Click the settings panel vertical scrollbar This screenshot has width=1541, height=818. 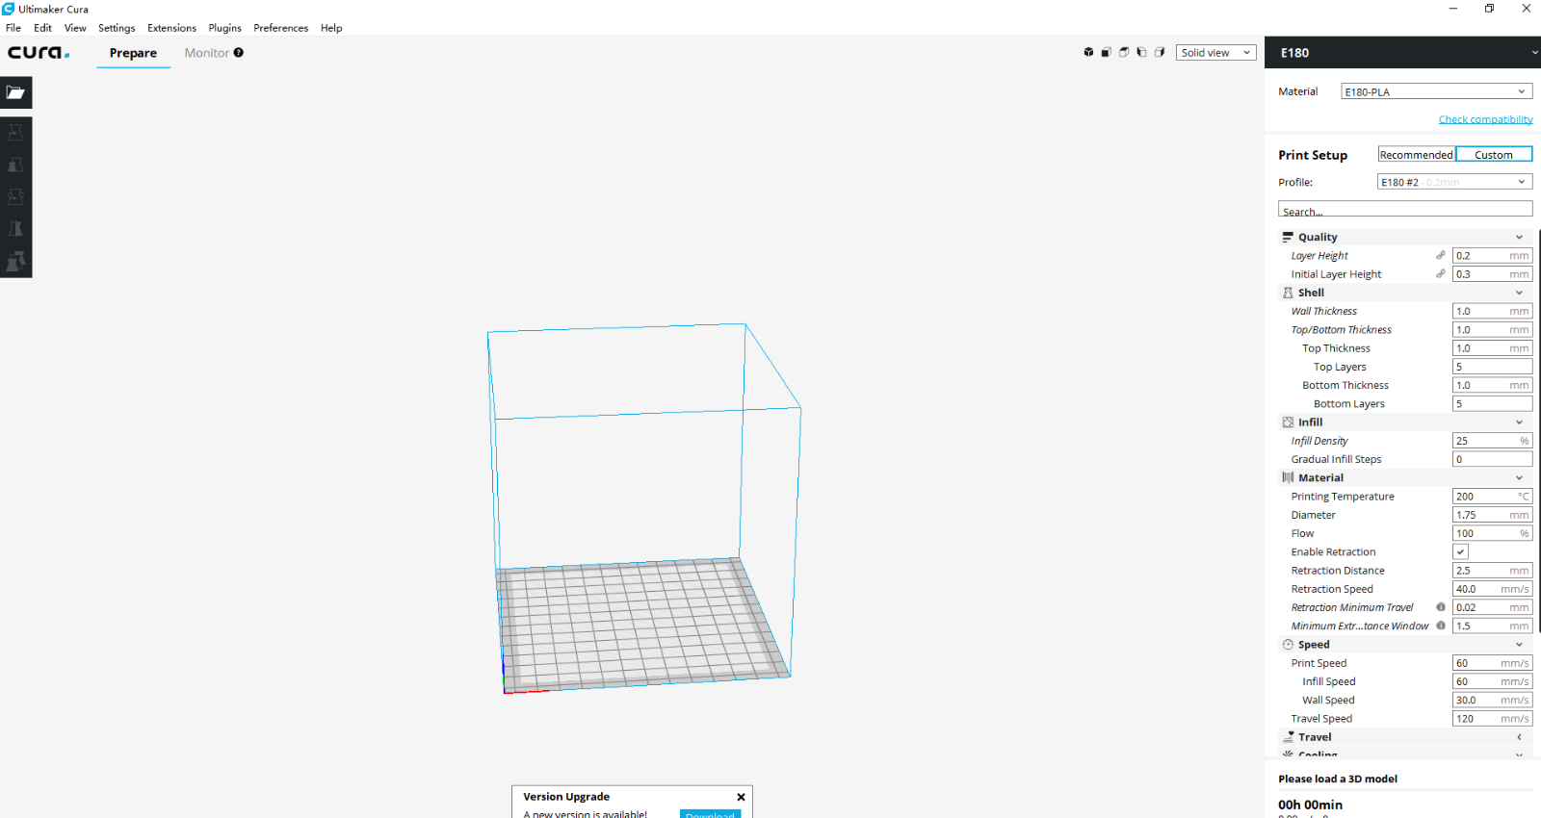1538,431
